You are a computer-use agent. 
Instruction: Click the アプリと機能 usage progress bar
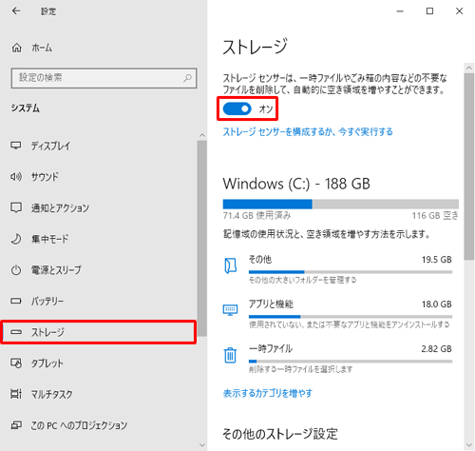[x=351, y=317]
